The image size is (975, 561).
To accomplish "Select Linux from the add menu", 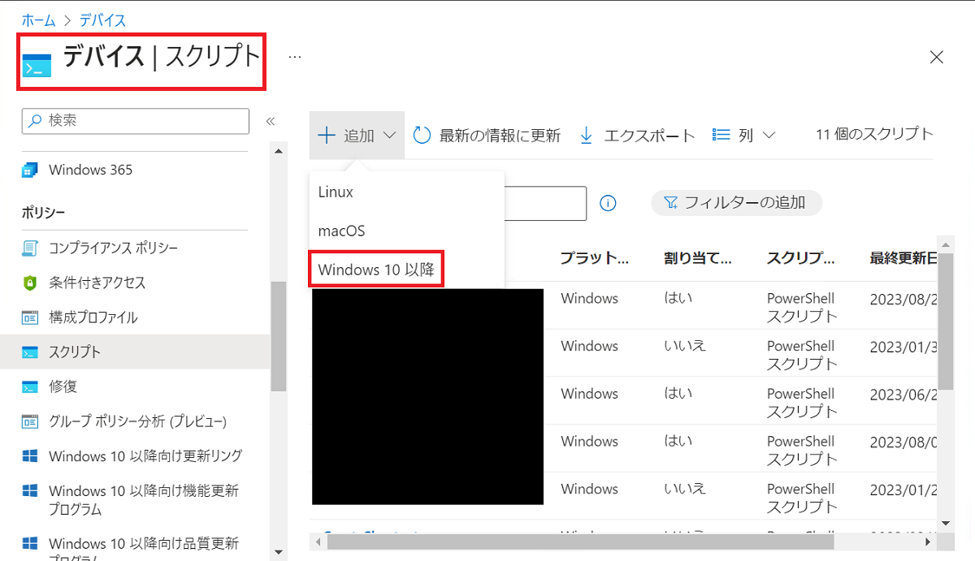I will [x=334, y=192].
